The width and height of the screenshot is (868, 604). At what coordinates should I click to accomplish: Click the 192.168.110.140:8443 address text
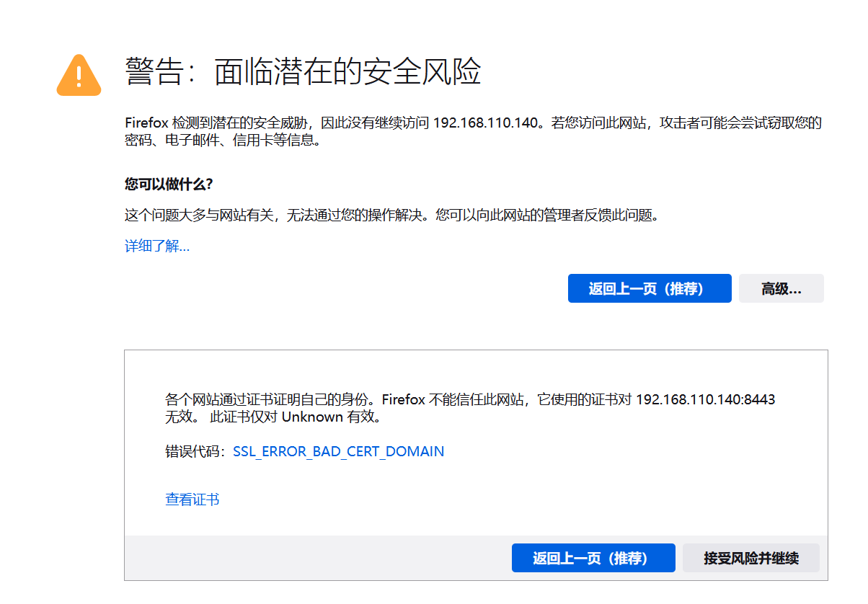[x=705, y=399]
